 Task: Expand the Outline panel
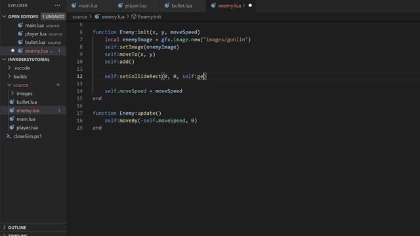pos(5,227)
